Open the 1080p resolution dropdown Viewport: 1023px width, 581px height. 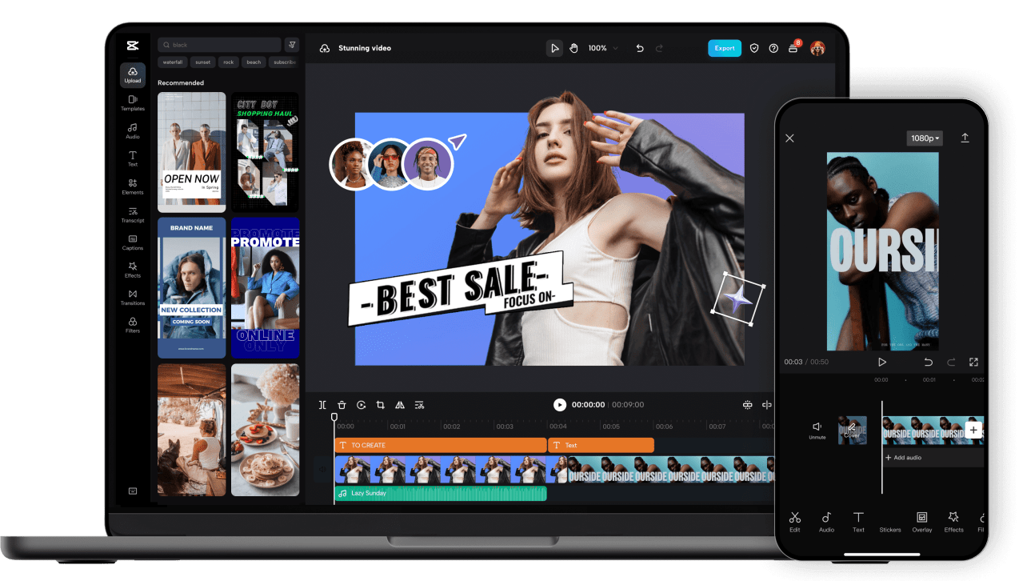pos(924,138)
